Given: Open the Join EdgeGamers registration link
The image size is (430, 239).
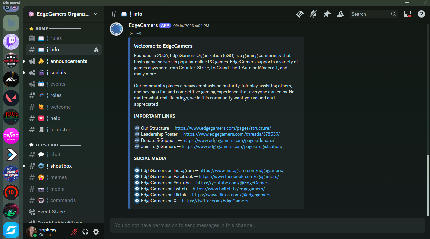Looking at the screenshot, I should [232, 147].
